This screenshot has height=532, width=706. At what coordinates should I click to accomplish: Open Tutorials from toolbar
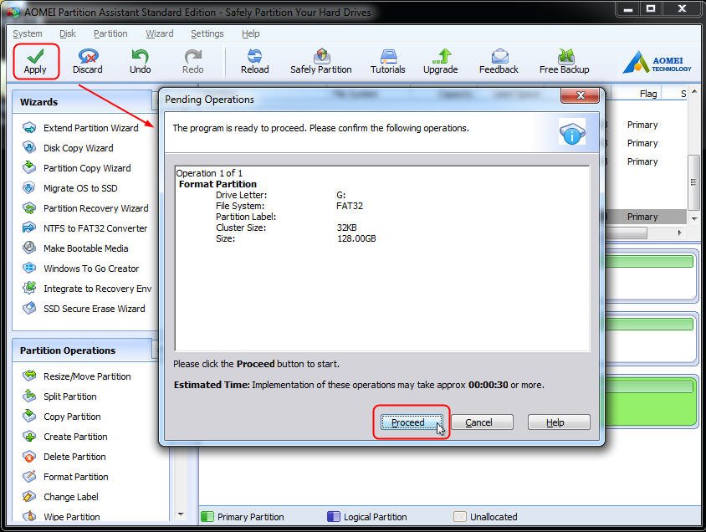click(387, 62)
